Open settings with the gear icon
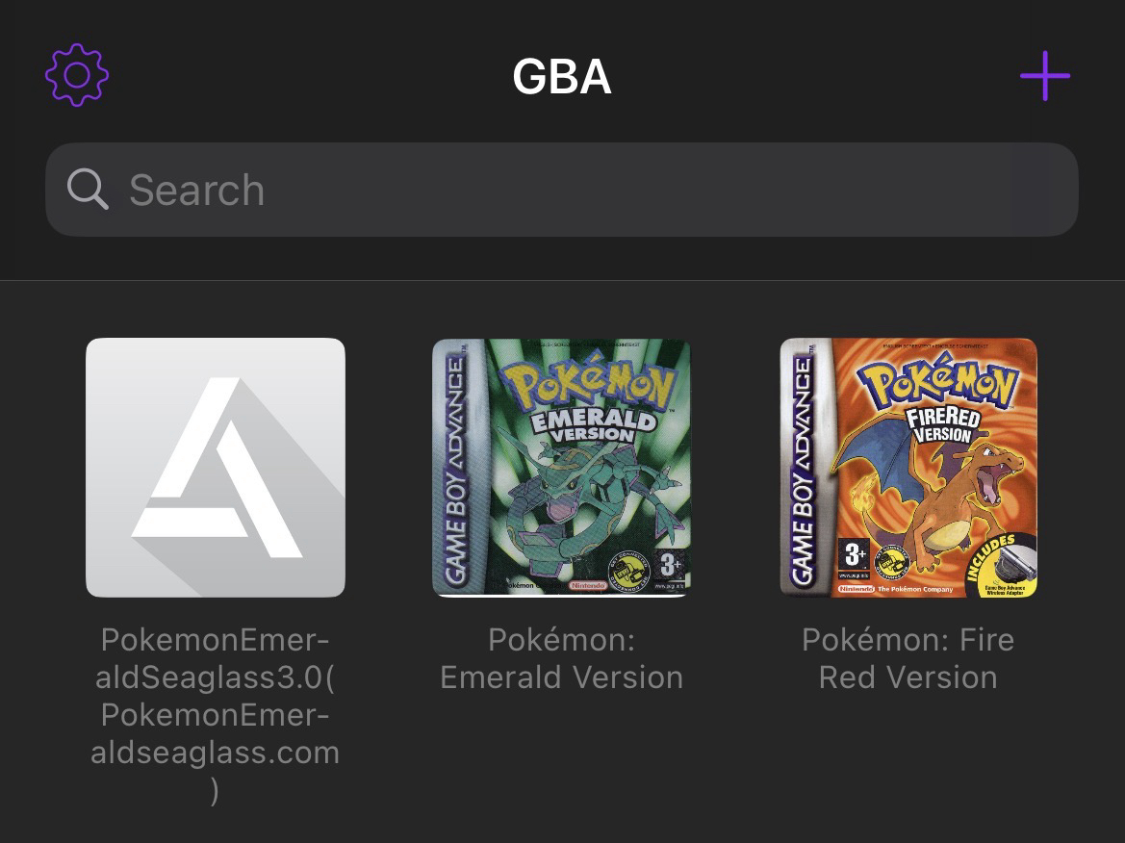This screenshot has height=843, width=1125. [x=77, y=75]
